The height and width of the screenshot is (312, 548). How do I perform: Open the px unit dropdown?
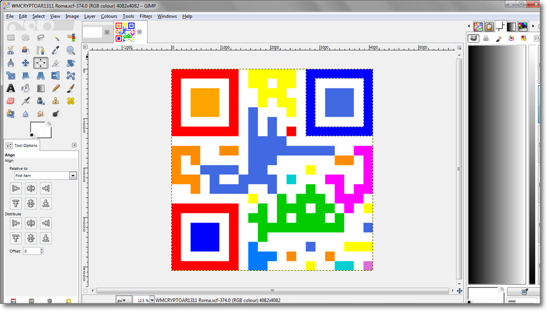[124, 300]
